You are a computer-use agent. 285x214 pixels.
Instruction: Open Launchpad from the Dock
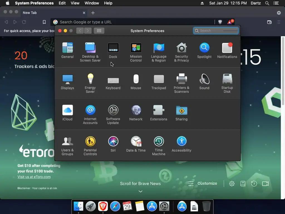tap(91, 206)
